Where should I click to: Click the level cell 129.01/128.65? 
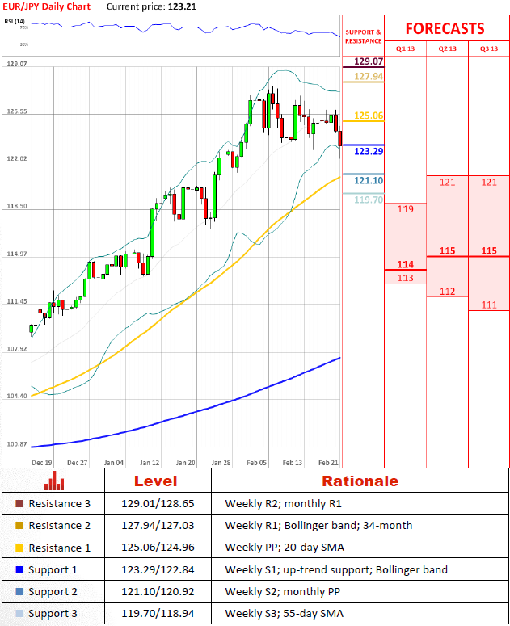tap(158, 504)
